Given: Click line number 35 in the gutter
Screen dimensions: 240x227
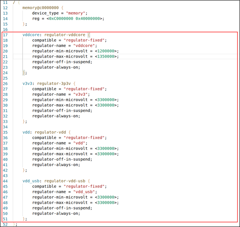Looking at the screenshot, I should pyautogui.click(x=5, y=132).
